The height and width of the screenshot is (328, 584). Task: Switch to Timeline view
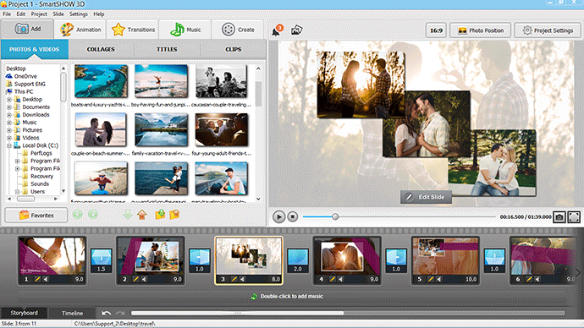point(72,313)
